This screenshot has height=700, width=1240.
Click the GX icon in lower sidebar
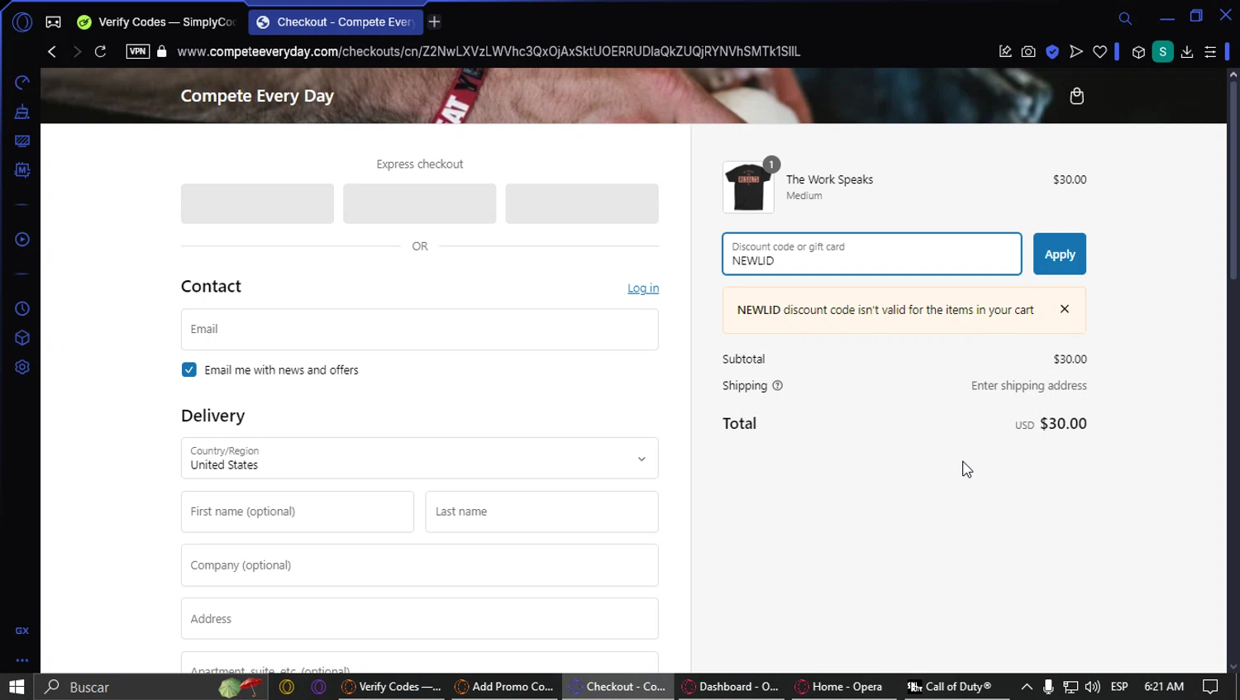[22, 631]
